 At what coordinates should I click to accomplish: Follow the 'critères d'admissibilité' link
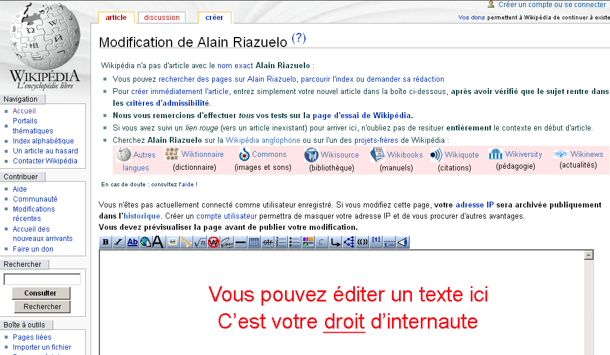click(x=167, y=103)
